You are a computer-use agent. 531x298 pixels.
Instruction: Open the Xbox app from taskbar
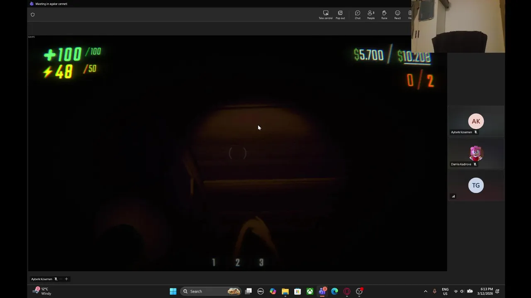310,291
